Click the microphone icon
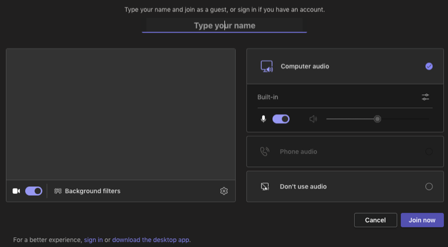 click(x=263, y=119)
